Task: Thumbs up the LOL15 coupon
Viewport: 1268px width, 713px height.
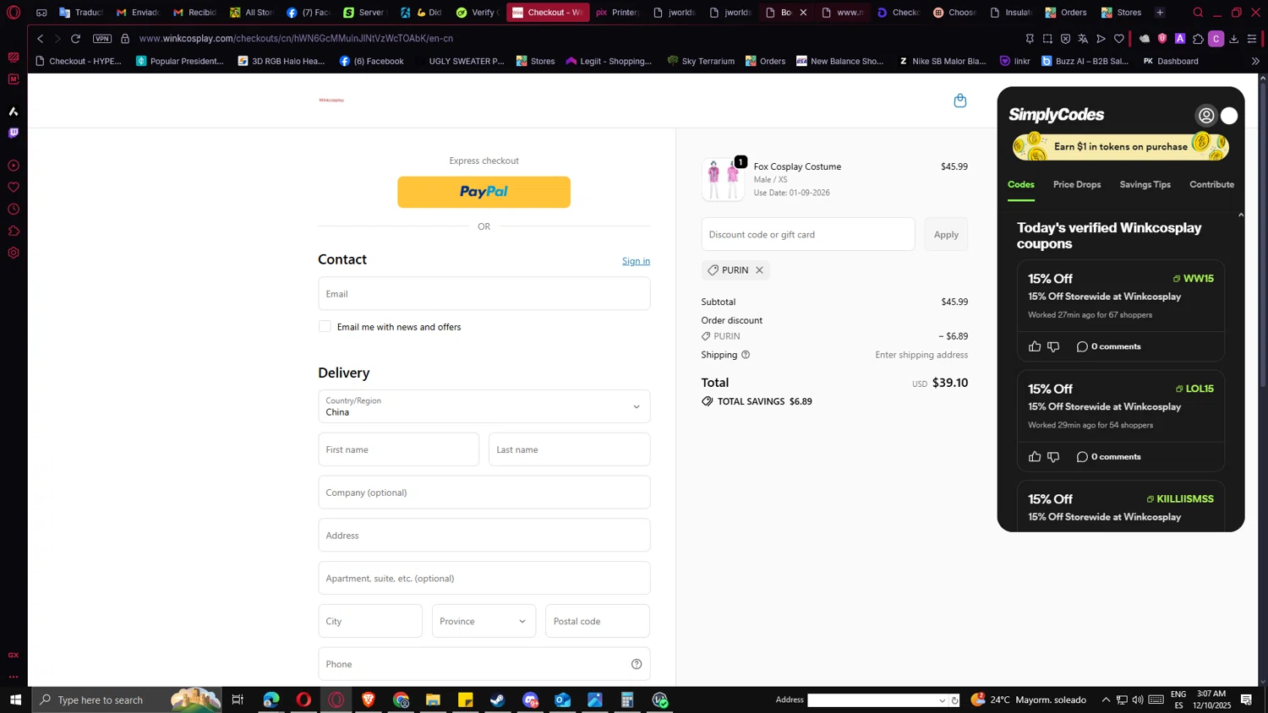Action: click(1035, 456)
